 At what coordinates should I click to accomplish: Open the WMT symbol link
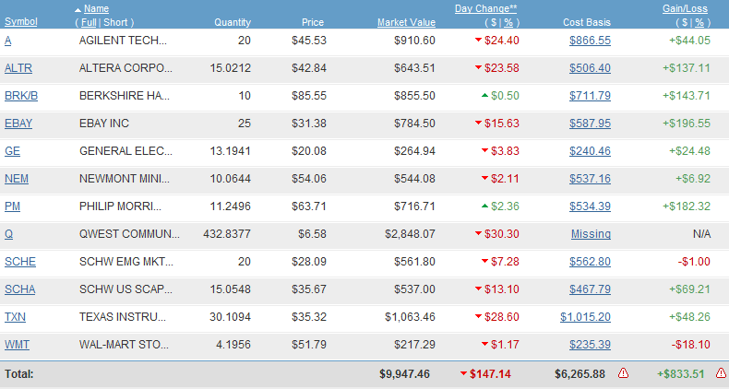coord(18,345)
